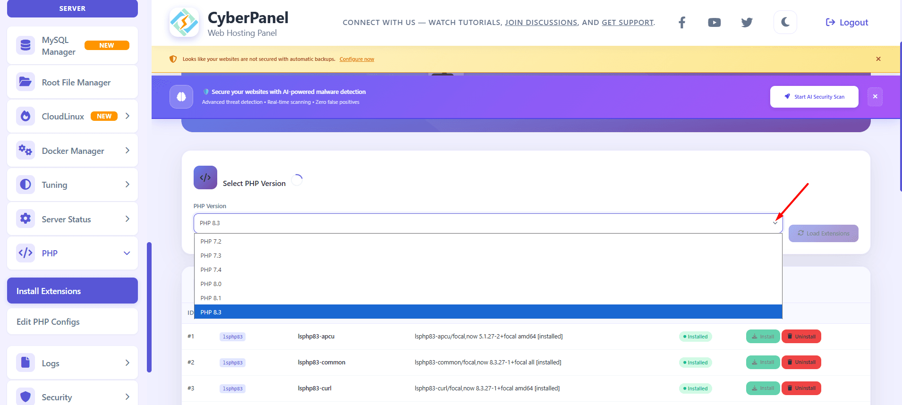902x405 pixels.
Task: Collapse the PHP sidebar section
Action: [127, 253]
